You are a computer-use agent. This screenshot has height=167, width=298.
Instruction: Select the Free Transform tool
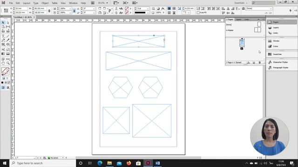[8, 50]
